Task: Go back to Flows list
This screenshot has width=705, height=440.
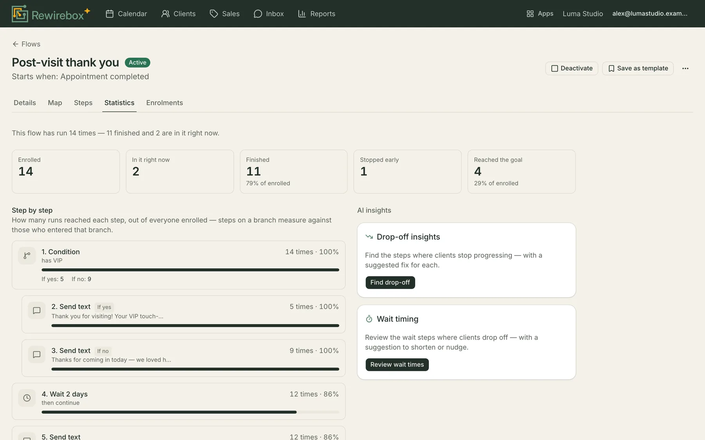Action: 26,44
